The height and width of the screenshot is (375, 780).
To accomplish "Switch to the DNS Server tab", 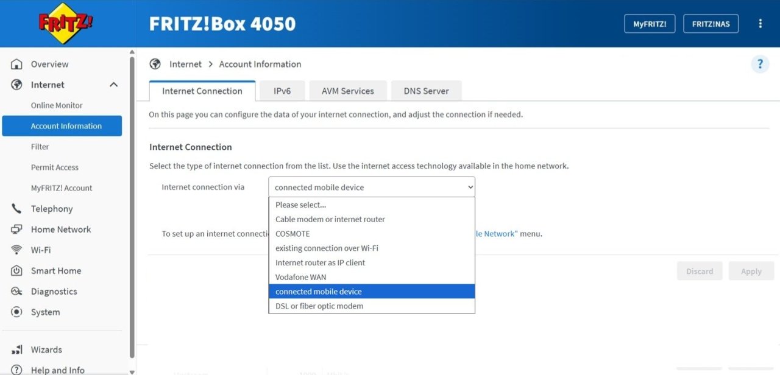I will (x=427, y=91).
